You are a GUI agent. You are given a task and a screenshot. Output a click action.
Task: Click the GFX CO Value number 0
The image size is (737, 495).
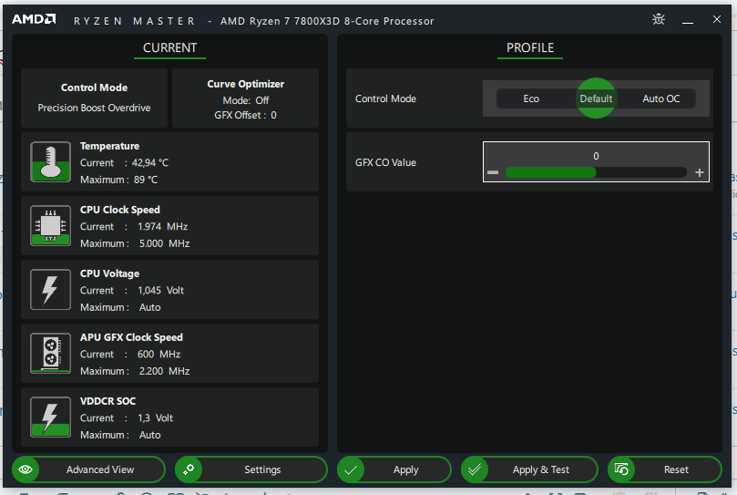pos(596,156)
